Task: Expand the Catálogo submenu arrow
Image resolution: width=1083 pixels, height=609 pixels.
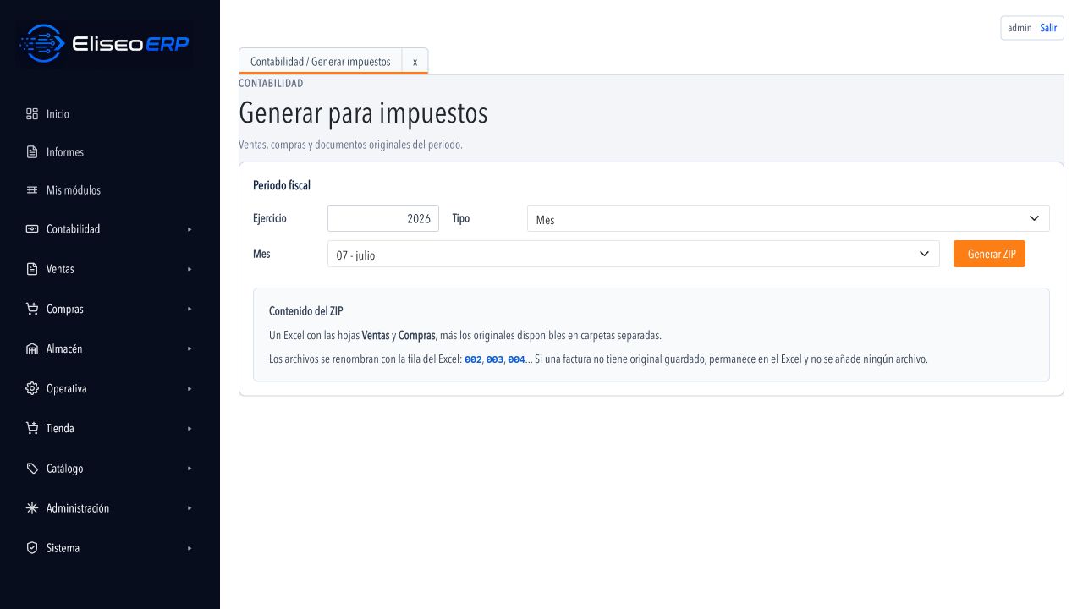Action: pos(190,468)
